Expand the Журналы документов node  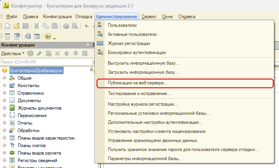coord(5,108)
